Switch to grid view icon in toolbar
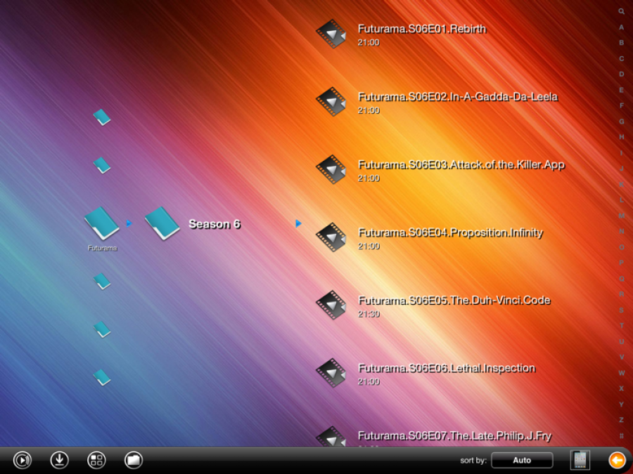The image size is (633, 474). 96,460
